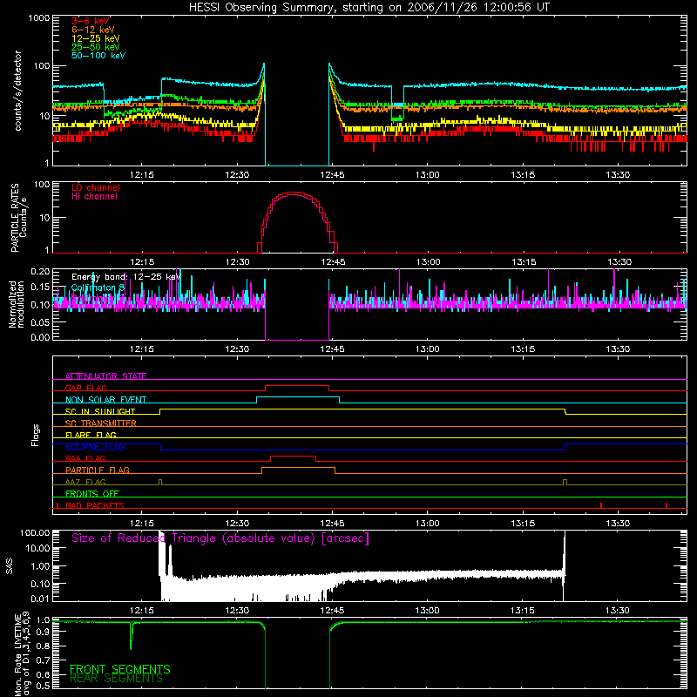Click the LO channel legend label
The image size is (697, 697).
click(96, 187)
